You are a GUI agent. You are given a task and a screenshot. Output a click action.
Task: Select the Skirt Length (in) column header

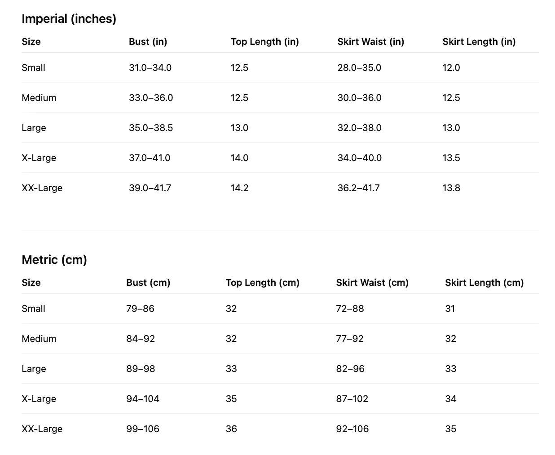479,42
